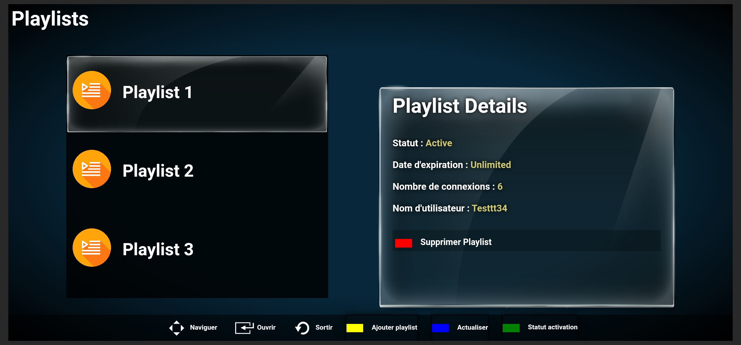Click the Ouvrir enter-key icon
This screenshot has height=345, width=741.
tap(244, 327)
